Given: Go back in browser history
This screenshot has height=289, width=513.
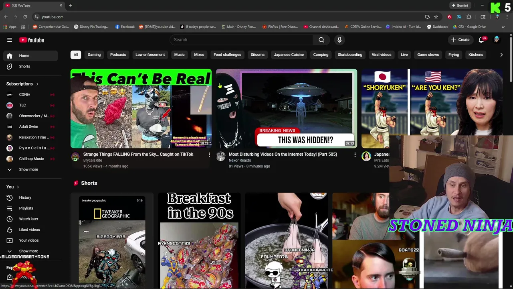Looking at the screenshot, I should pyautogui.click(x=6, y=17).
